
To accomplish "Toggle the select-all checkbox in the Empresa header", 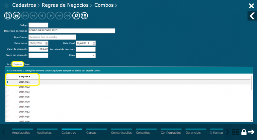I will click(x=8, y=76).
